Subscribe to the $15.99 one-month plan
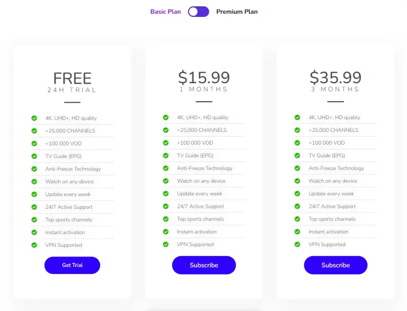The width and height of the screenshot is (407, 311). pyautogui.click(x=204, y=265)
